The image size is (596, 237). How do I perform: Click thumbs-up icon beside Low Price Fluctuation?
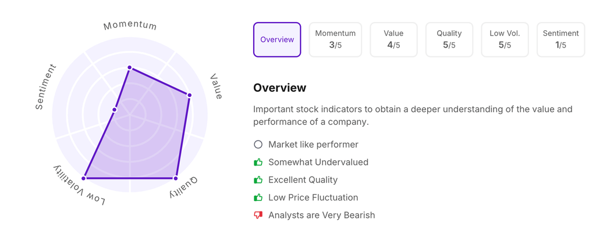(x=258, y=198)
